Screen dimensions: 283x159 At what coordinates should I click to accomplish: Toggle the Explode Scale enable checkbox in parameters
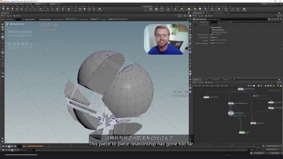pos(195,22)
